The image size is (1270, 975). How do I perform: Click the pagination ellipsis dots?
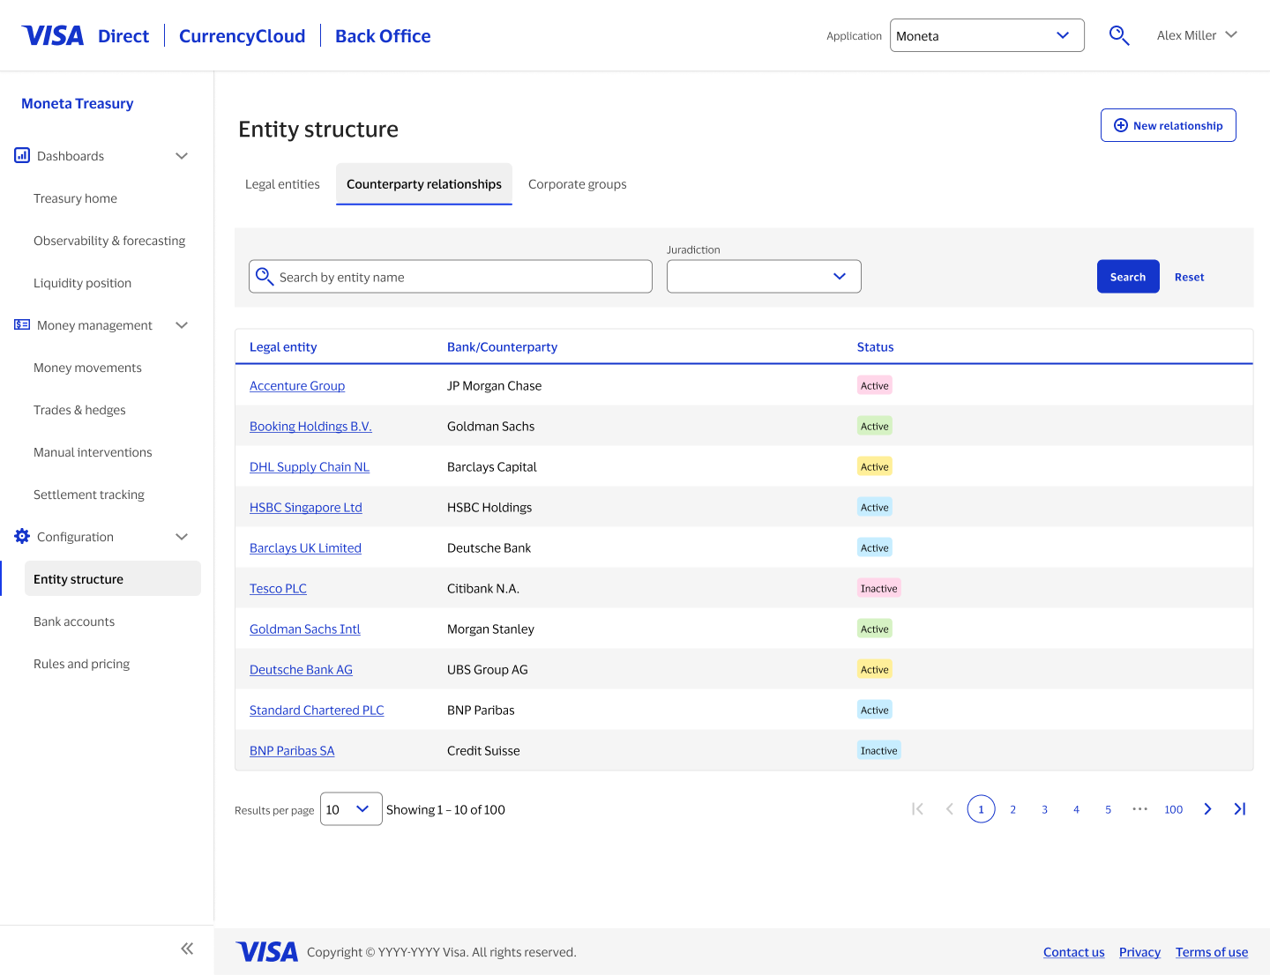point(1139,808)
